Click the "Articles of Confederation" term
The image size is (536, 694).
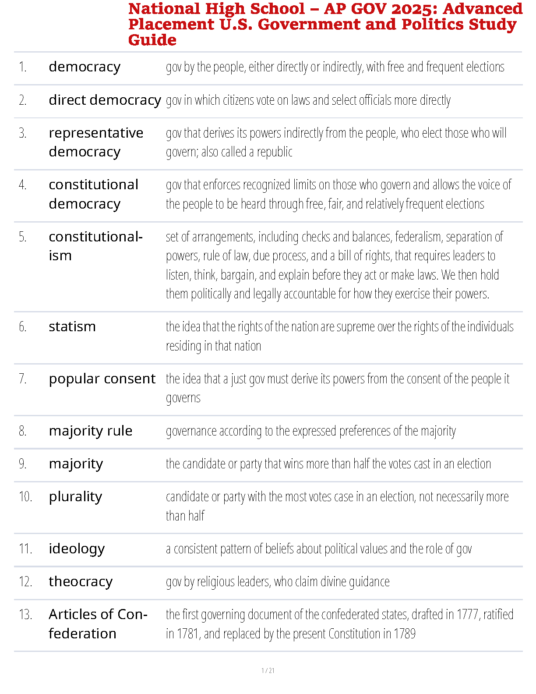[98, 624]
